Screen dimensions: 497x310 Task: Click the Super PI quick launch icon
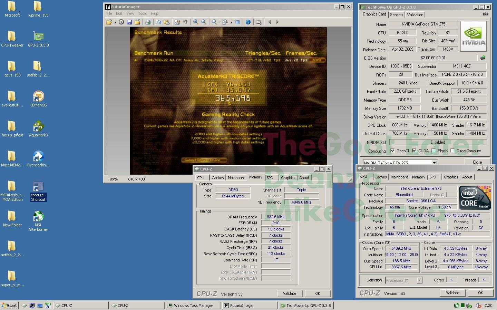48,306
